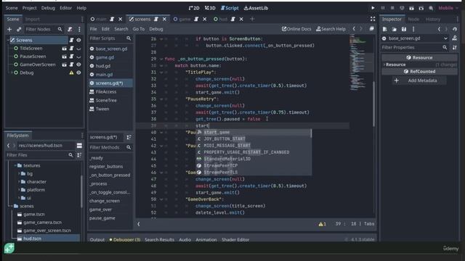This screenshot has width=465, height=261.
Task: Open hud.gd in the script list
Action: coord(103,66)
